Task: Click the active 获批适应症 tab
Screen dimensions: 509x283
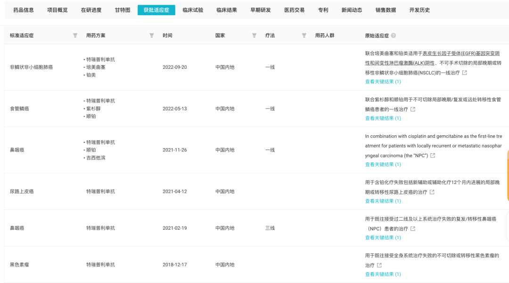Action: (x=156, y=10)
